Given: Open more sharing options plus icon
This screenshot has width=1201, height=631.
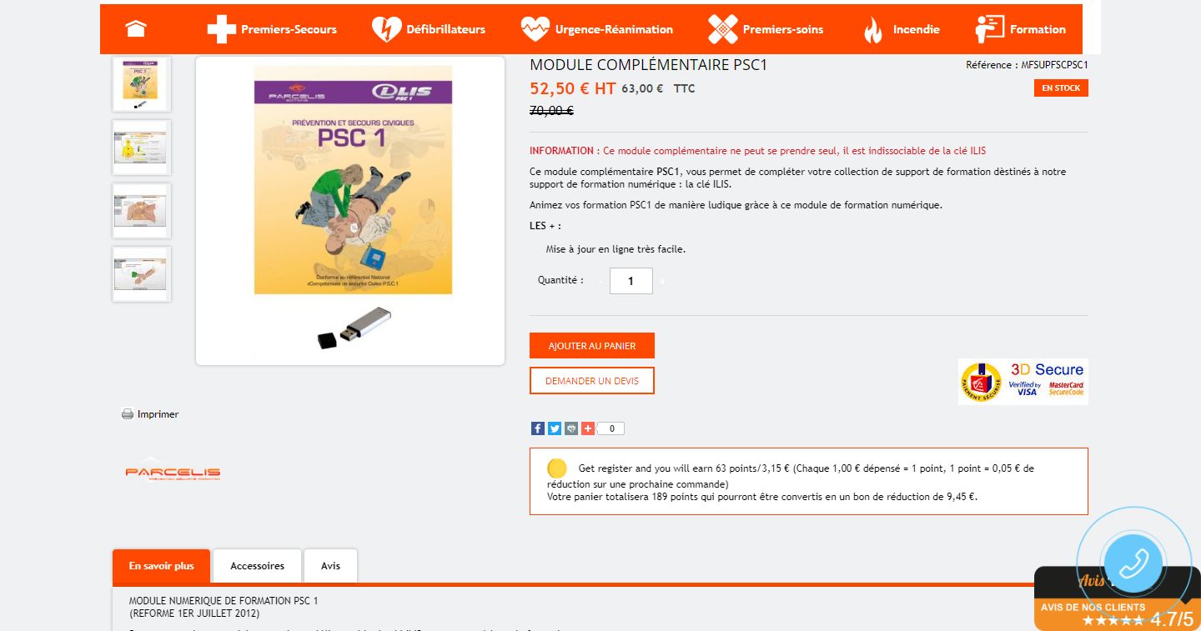Looking at the screenshot, I should 588,428.
